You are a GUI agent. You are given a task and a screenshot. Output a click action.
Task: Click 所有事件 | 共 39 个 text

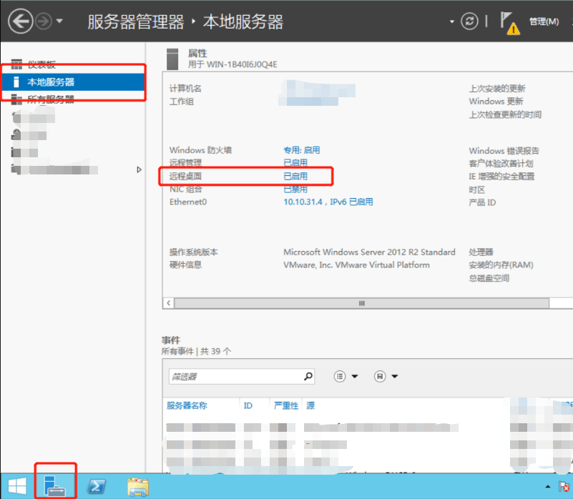click(x=196, y=352)
